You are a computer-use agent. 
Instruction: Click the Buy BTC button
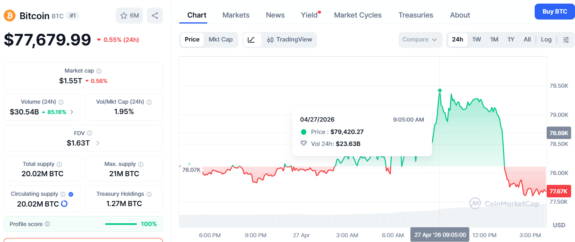(555, 12)
